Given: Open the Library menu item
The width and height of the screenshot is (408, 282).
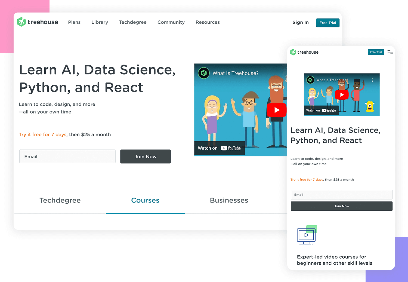Looking at the screenshot, I should 100,22.
